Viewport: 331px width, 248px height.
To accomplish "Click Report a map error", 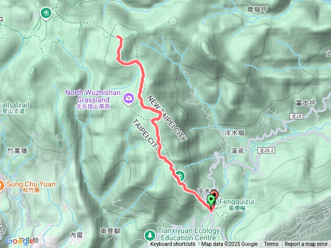I will [x=306, y=244].
